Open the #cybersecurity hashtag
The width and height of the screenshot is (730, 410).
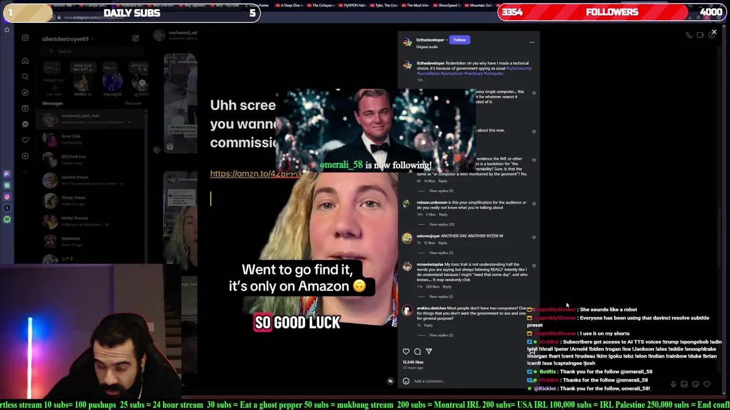click(x=519, y=68)
